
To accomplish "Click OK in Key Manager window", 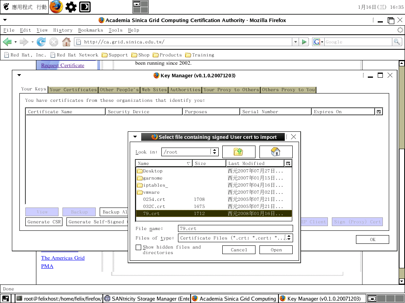I will tap(372, 239).
